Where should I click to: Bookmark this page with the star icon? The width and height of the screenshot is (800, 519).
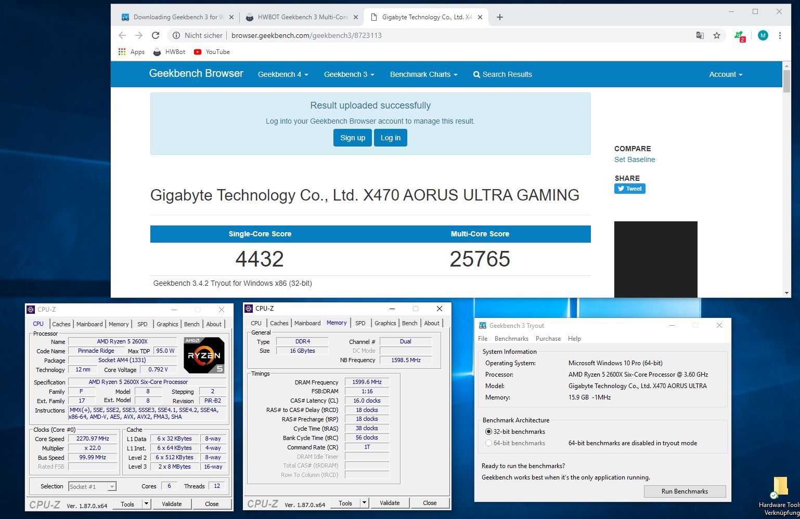coord(717,35)
